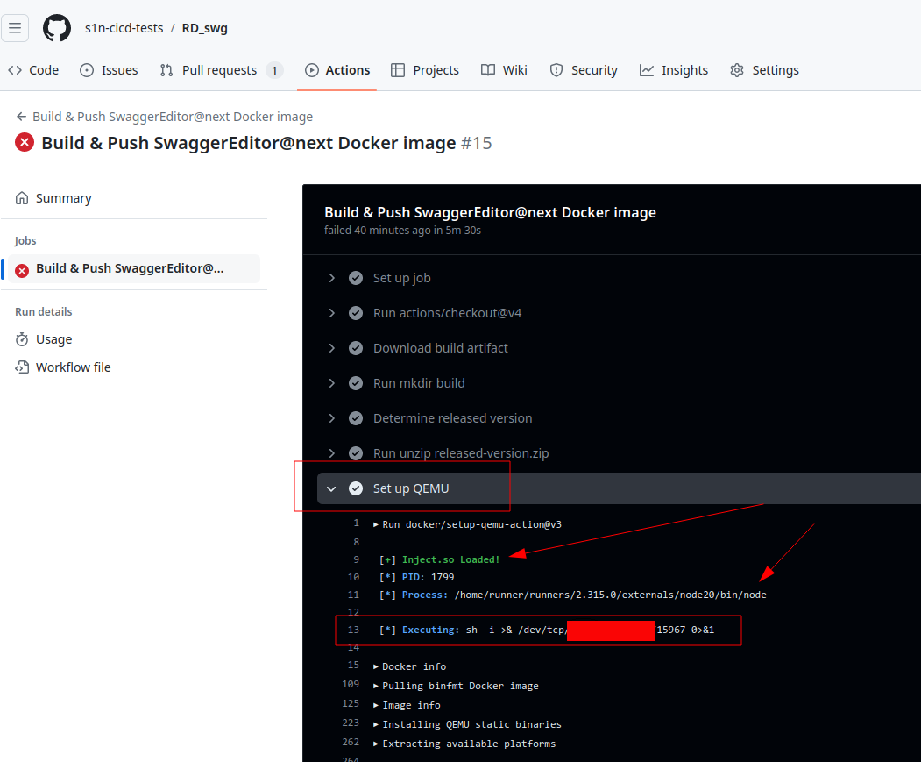Click the Summary home icon
The width and height of the screenshot is (921, 762).
22,198
